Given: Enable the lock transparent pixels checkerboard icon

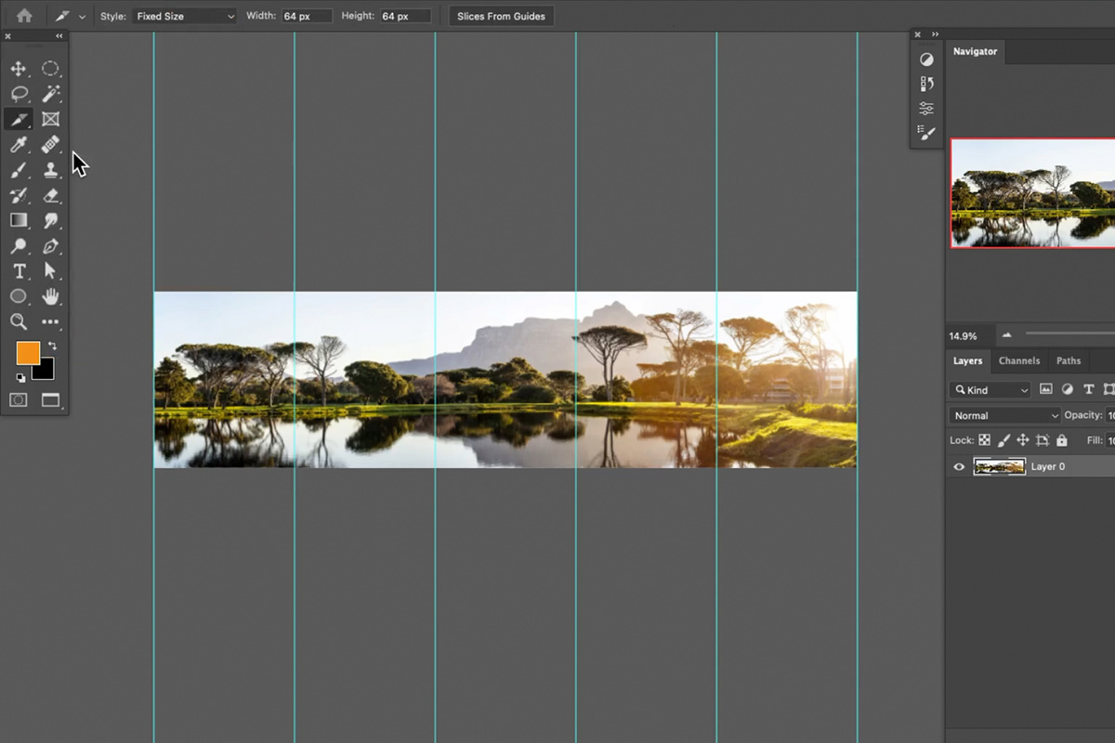Looking at the screenshot, I should click(984, 440).
